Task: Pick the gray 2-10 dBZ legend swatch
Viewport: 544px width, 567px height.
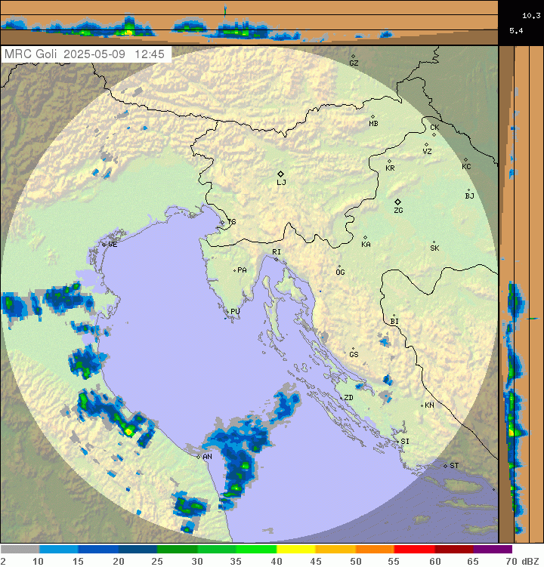Action: pos(20,550)
